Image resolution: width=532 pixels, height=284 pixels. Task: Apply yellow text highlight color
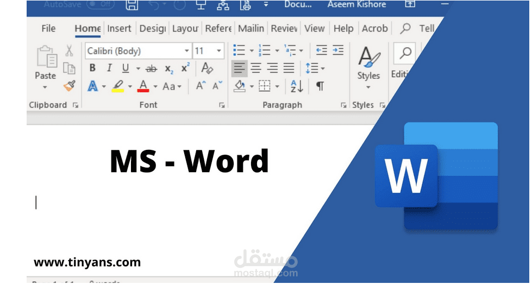tap(118, 86)
